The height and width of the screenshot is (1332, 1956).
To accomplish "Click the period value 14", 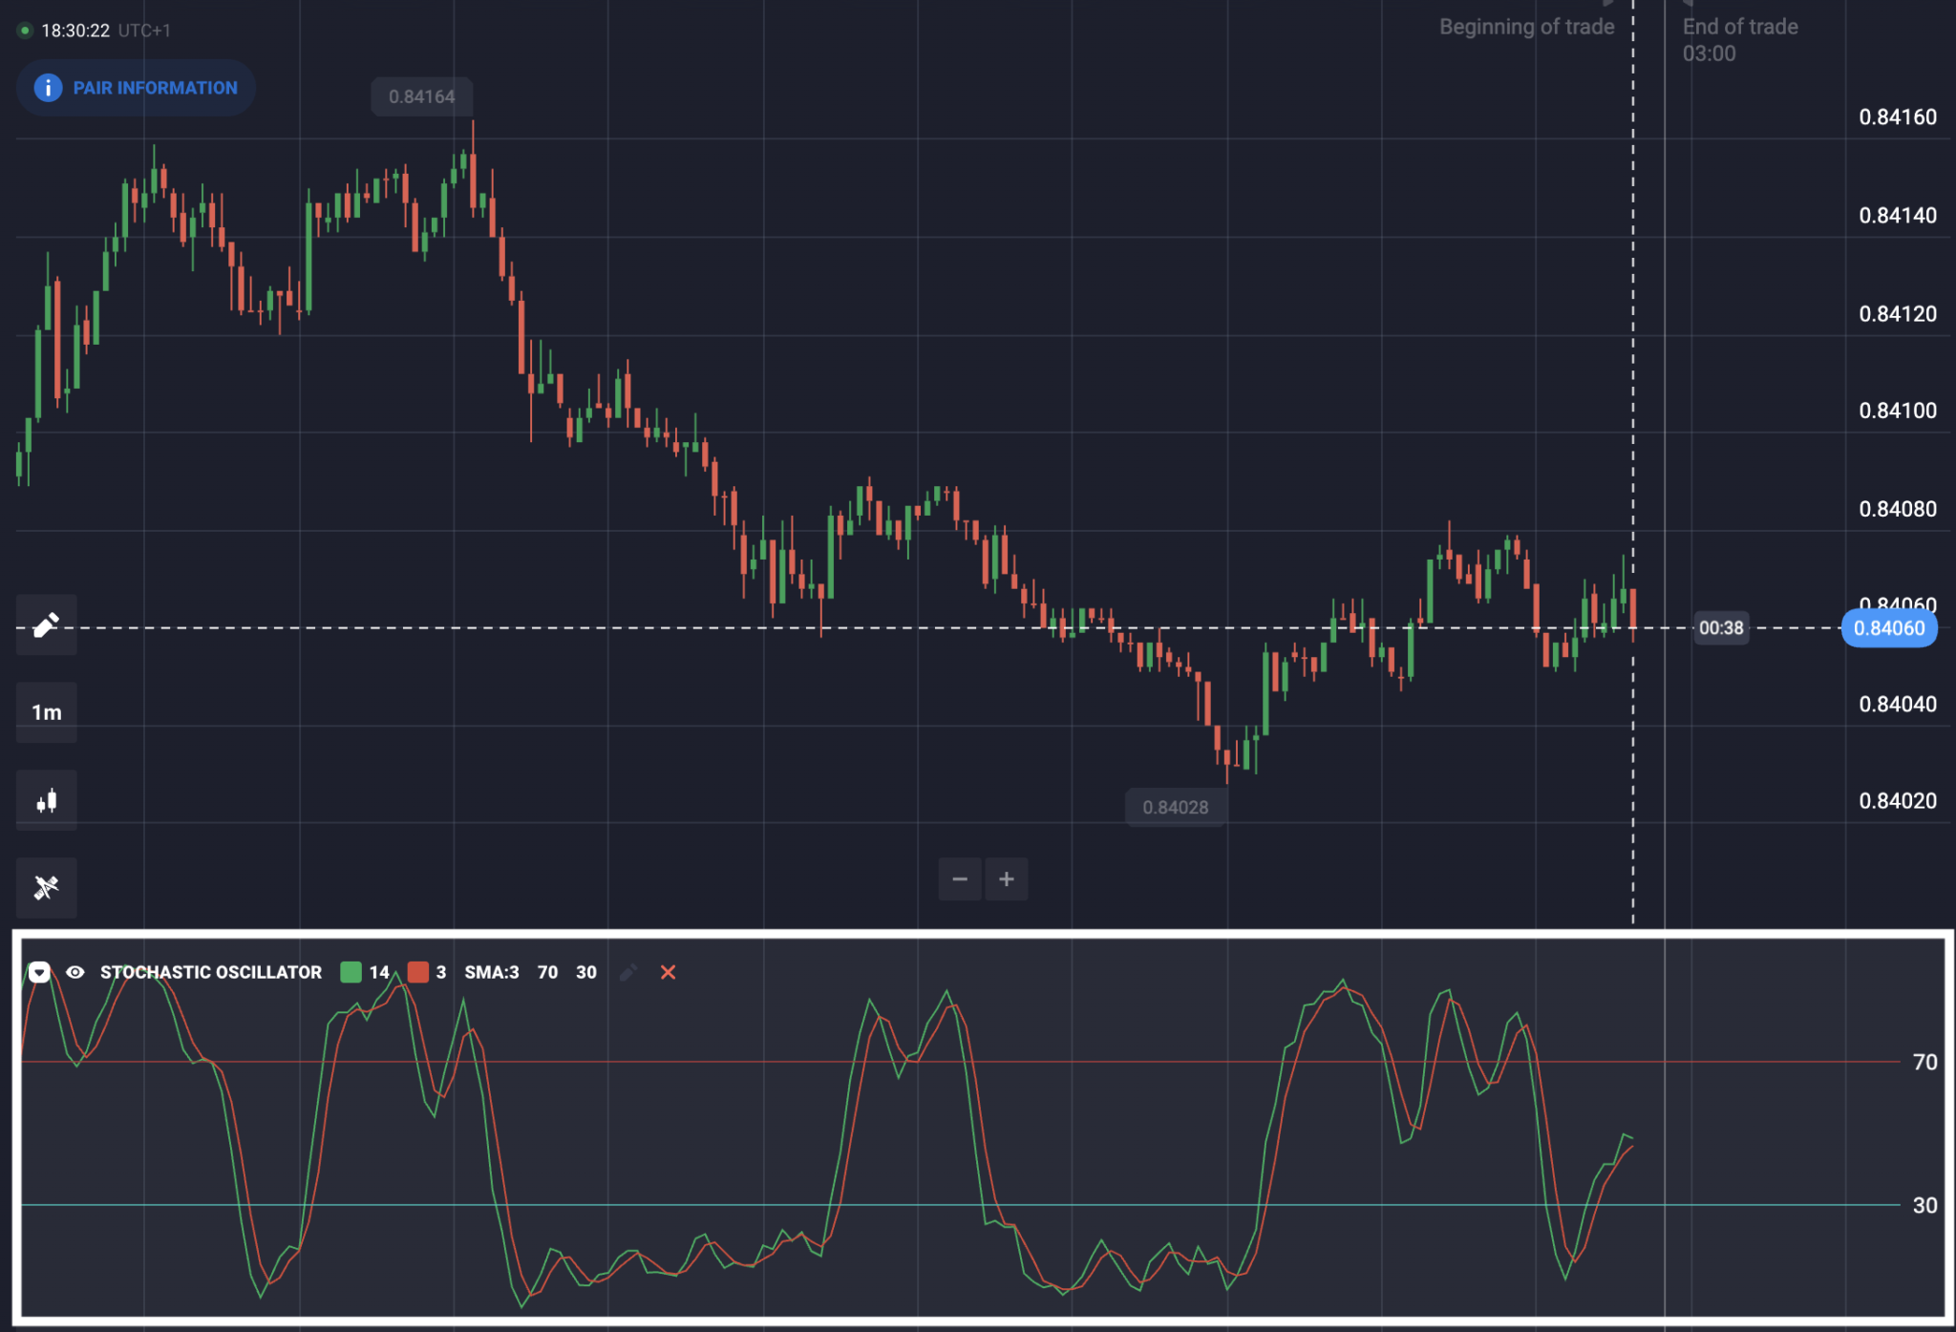I will (x=379, y=972).
